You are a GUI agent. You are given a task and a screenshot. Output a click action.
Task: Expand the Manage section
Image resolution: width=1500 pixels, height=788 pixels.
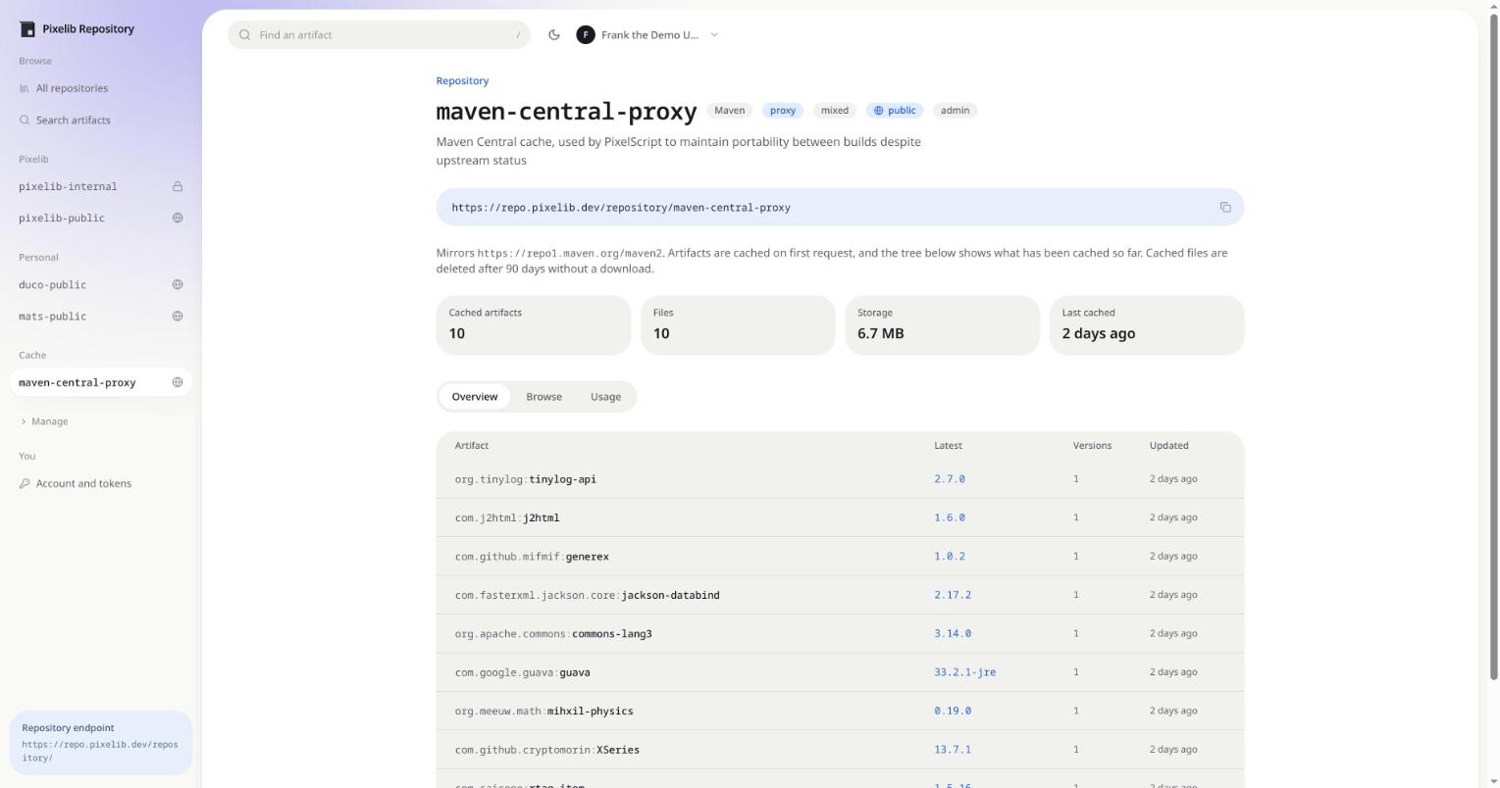click(x=44, y=421)
